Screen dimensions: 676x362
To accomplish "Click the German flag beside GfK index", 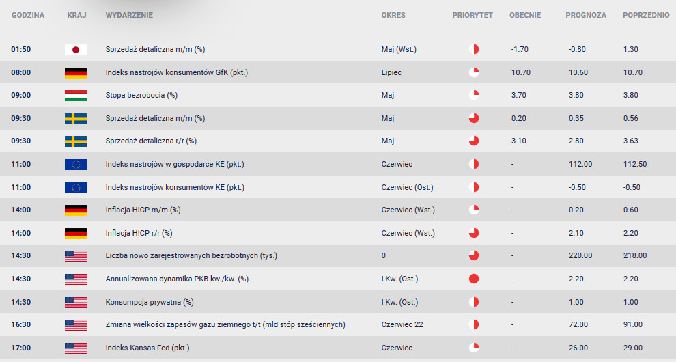I will pos(75,72).
